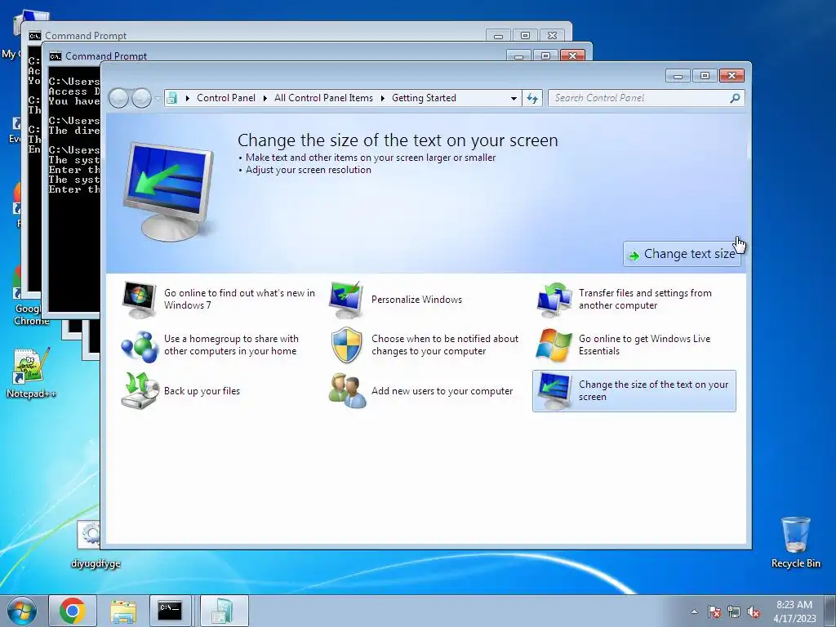Open the Back up your files drive icon
836x627 pixels.
pos(140,391)
